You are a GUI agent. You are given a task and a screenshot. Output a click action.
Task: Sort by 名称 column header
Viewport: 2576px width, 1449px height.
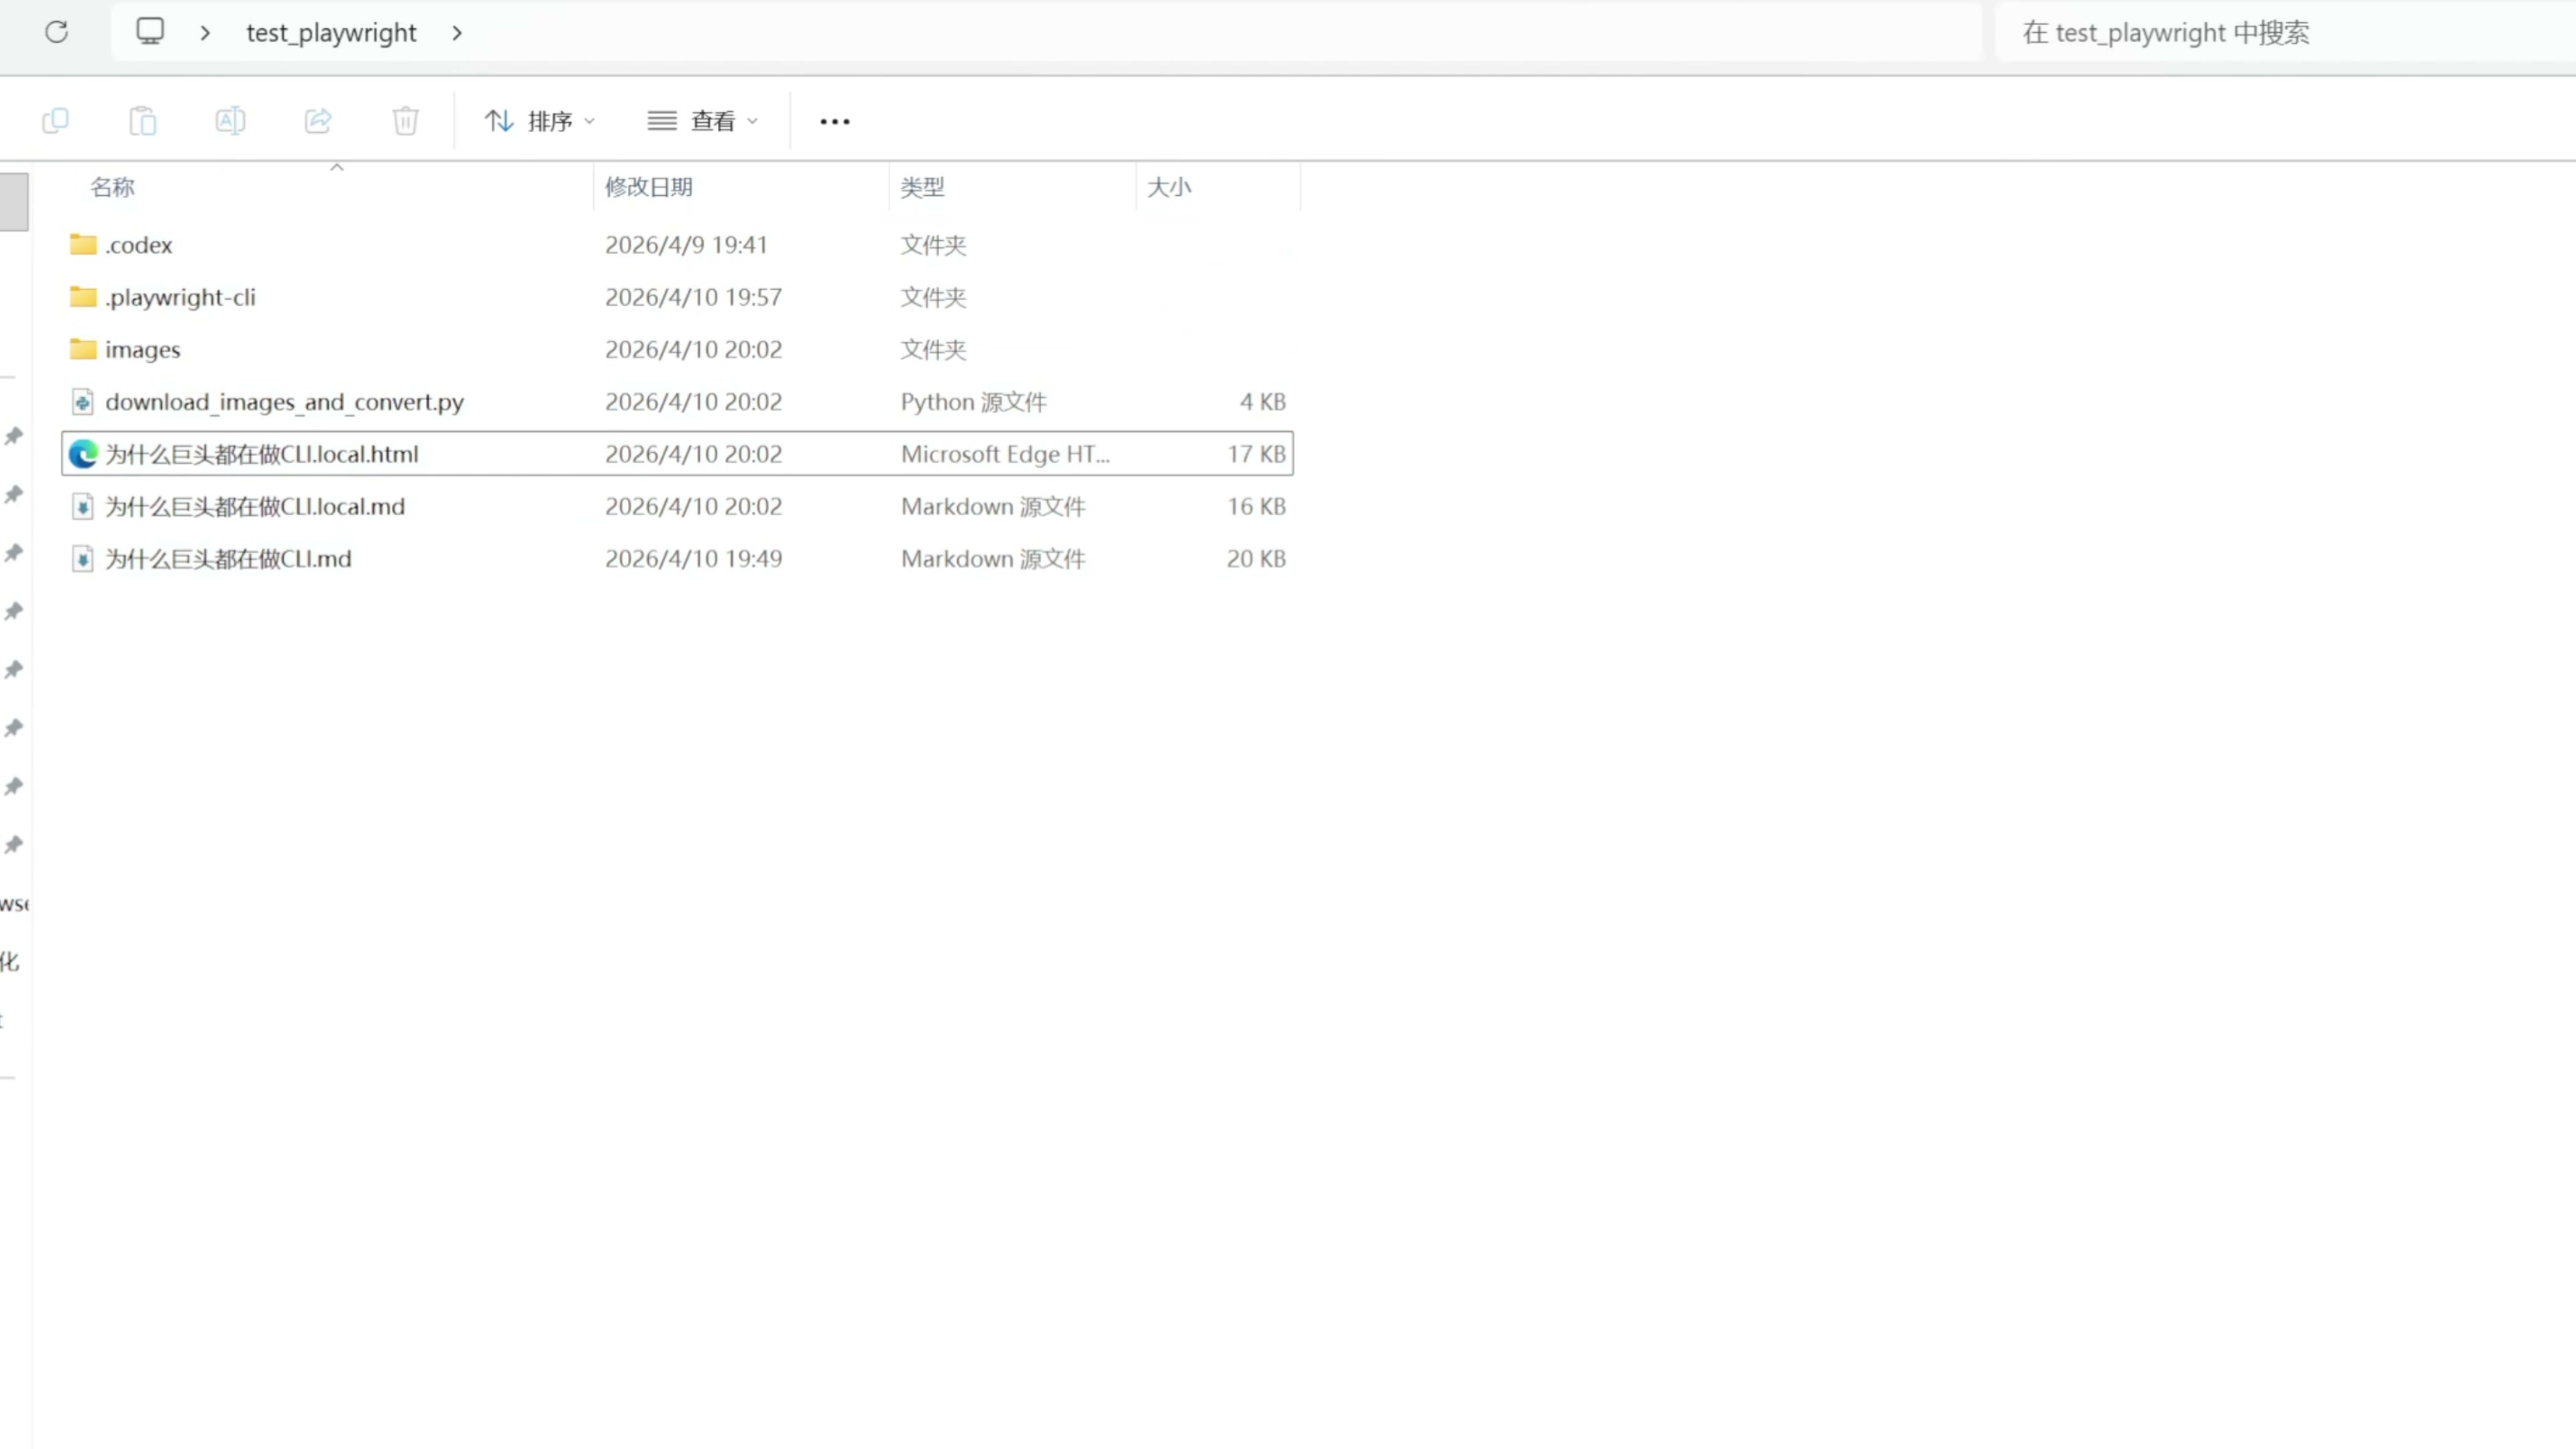112,187
